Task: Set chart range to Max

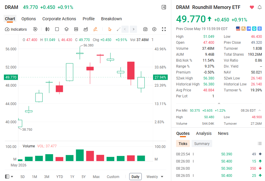Action: [96, 177]
